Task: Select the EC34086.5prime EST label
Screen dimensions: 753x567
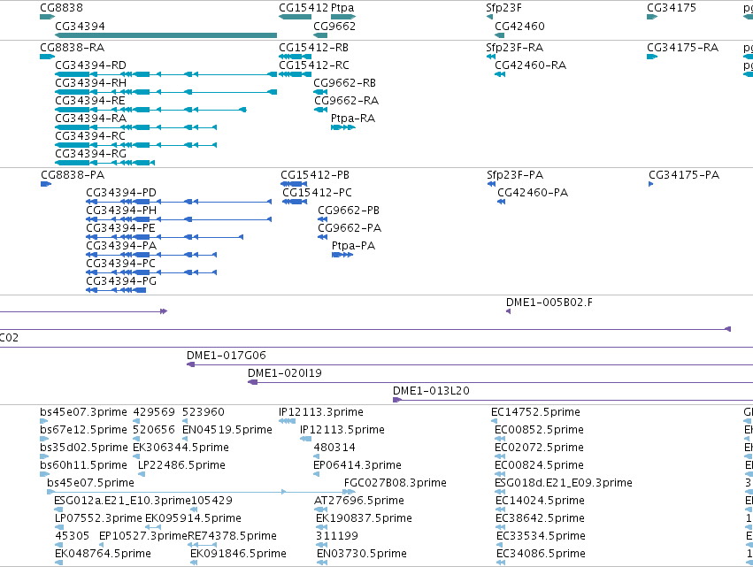Action: (x=541, y=554)
